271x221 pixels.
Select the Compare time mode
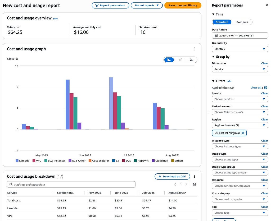[x=242, y=22]
